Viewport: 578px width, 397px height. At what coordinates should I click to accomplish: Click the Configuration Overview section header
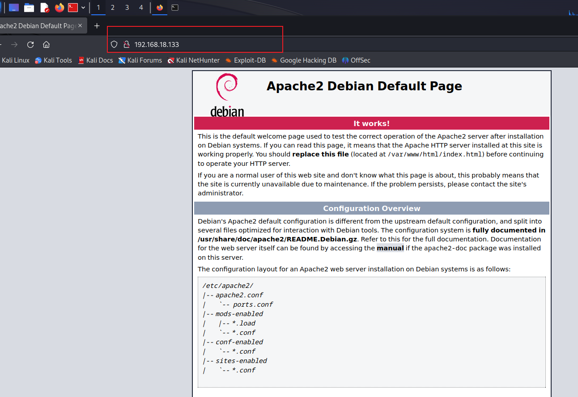coord(371,208)
